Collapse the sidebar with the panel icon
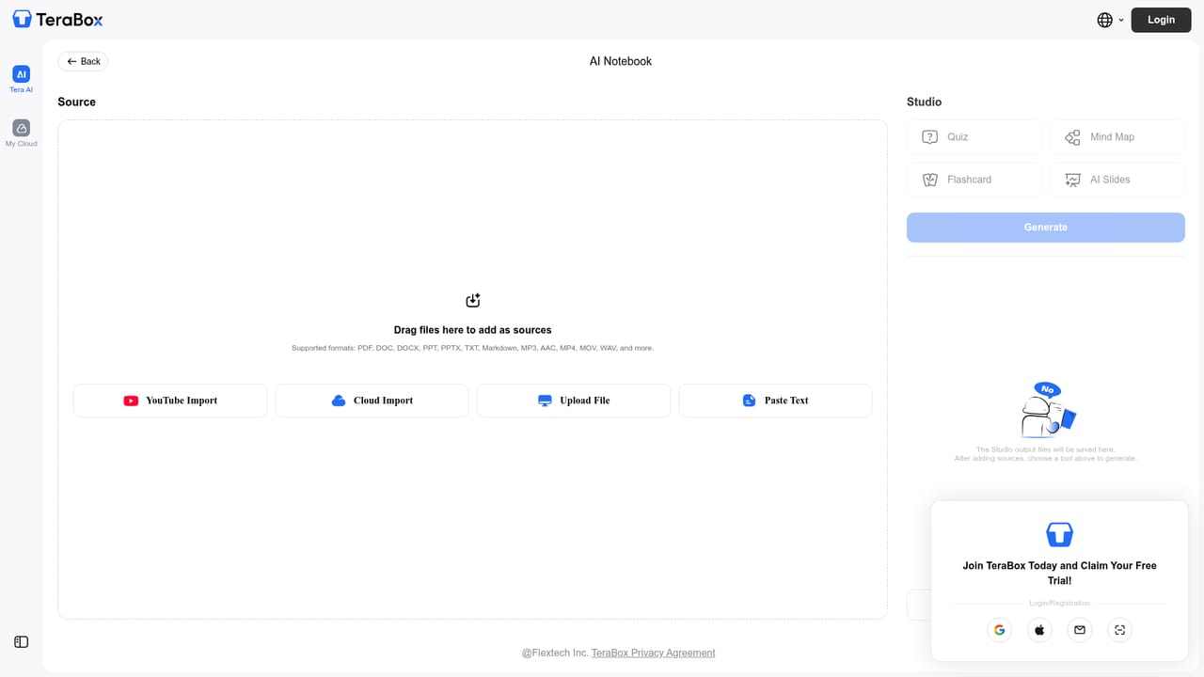 [21, 642]
